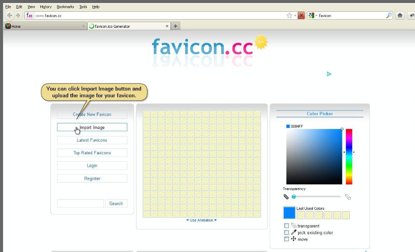Open the Tools menu
The width and height of the screenshot is (415, 252).
pyautogui.click(x=83, y=7)
